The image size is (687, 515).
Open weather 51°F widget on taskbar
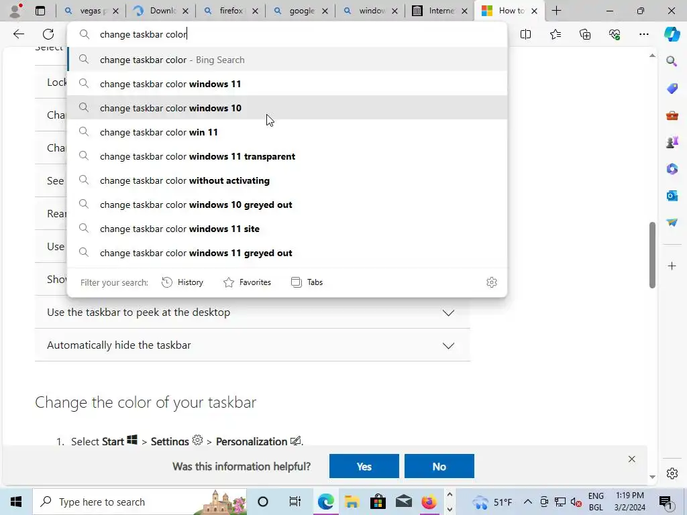pyautogui.click(x=492, y=502)
